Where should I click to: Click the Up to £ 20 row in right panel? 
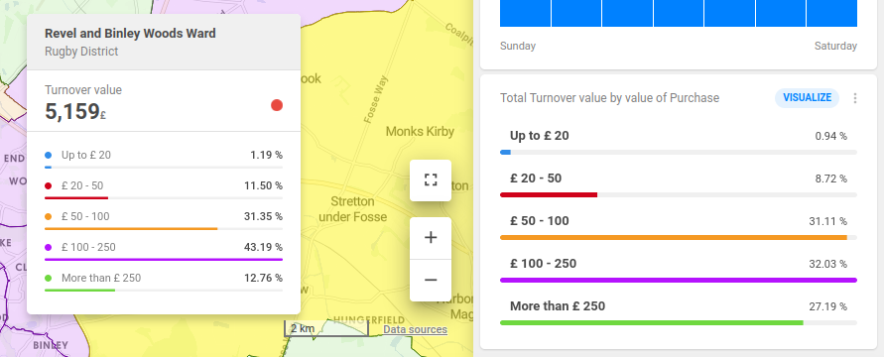click(679, 142)
